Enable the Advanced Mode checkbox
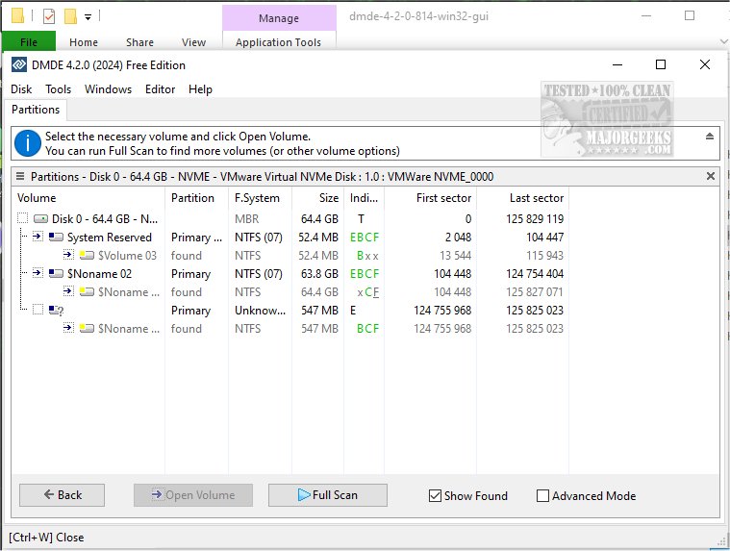Screen dimensions: 730x551 pos(542,495)
